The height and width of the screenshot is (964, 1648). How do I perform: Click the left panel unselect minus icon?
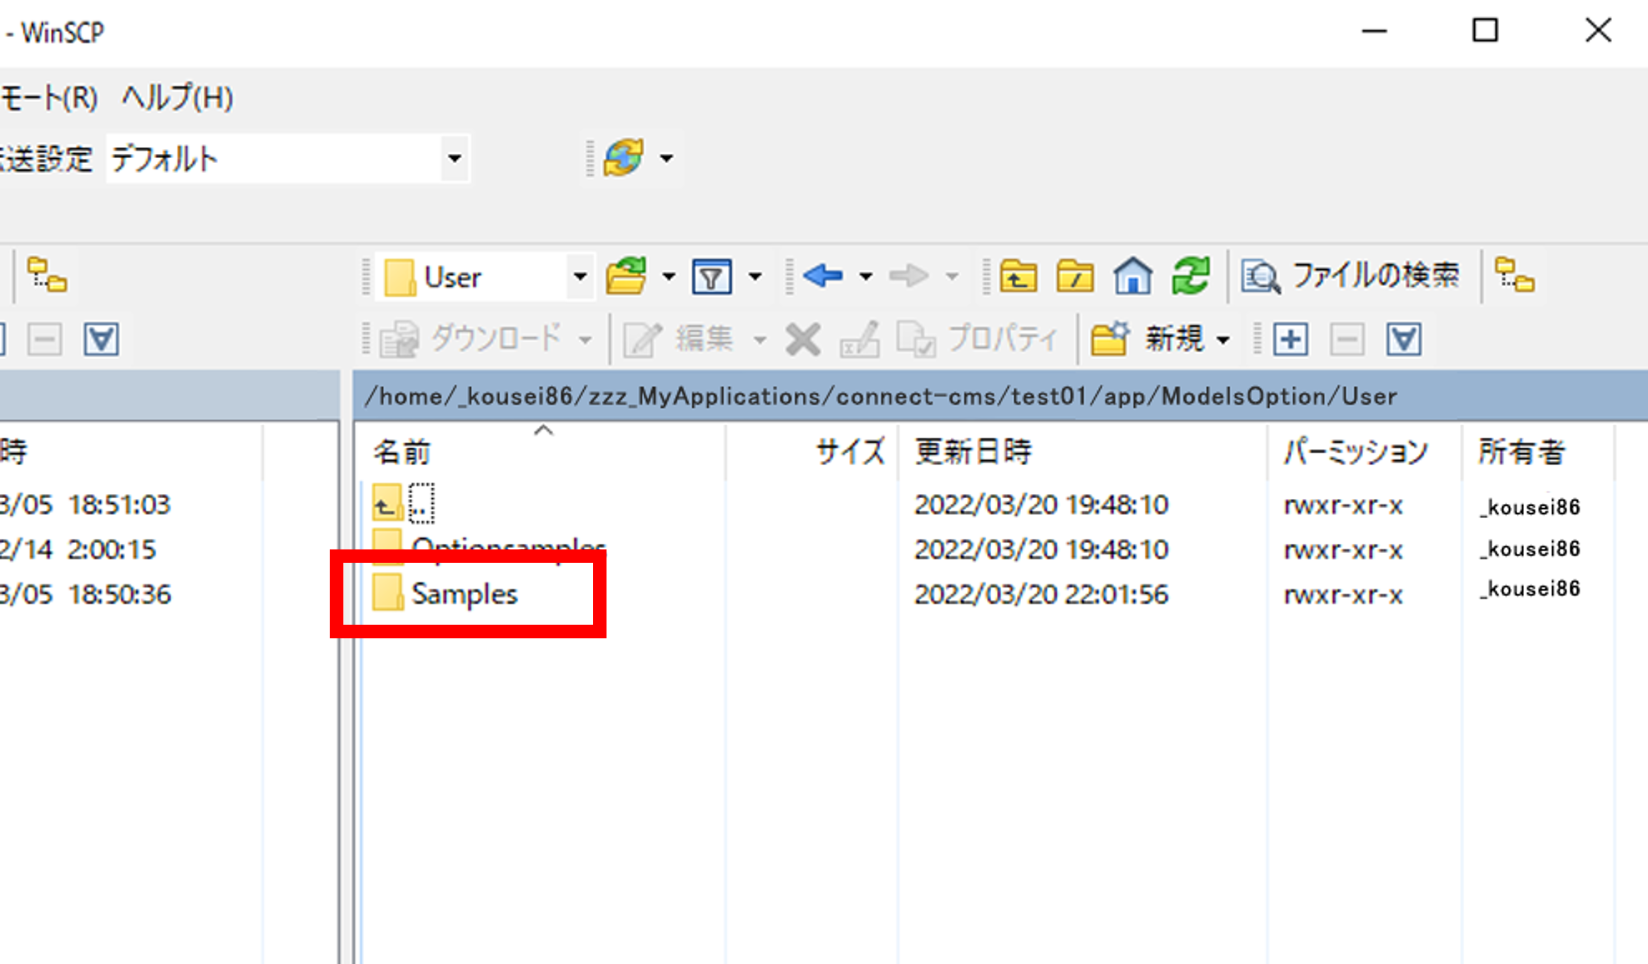click(44, 339)
